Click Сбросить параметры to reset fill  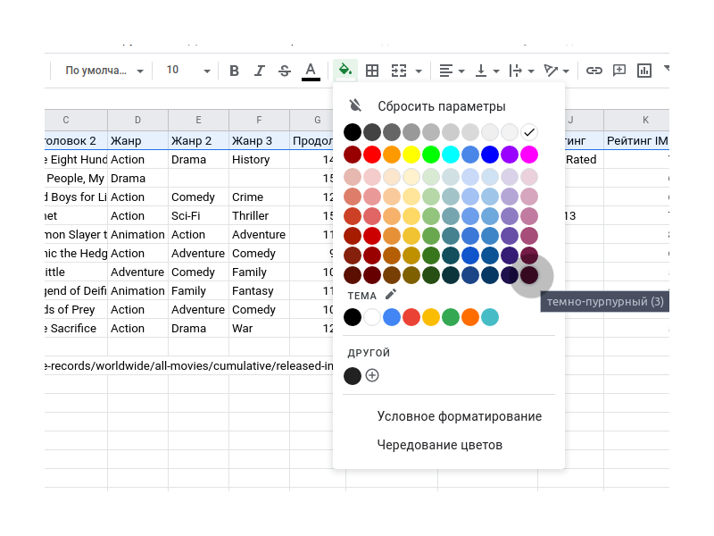pyautogui.click(x=441, y=105)
